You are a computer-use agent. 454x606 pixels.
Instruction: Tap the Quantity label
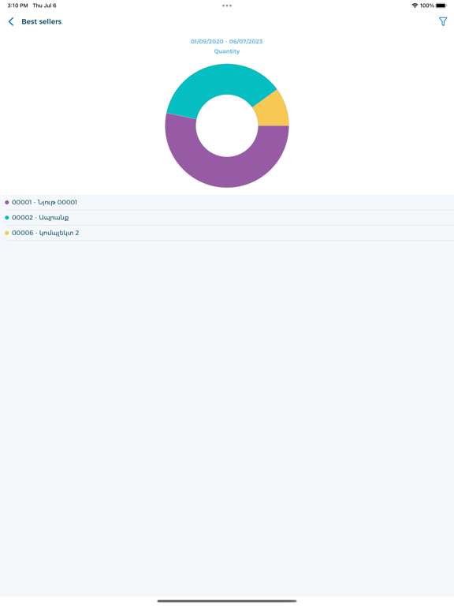coord(227,51)
